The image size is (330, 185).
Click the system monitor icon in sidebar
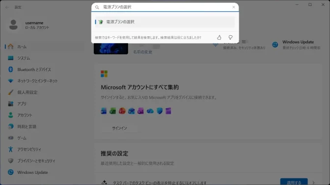(x=10, y=58)
